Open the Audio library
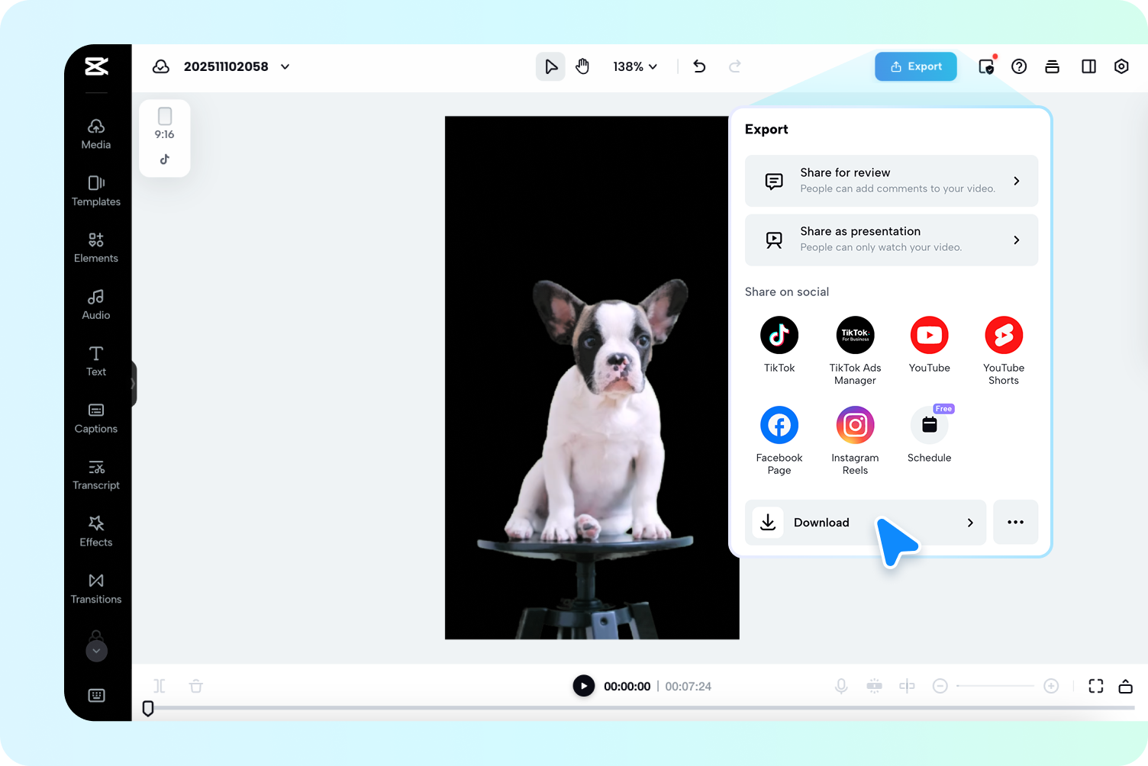The height and width of the screenshot is (766, 1148). (95, 304)
